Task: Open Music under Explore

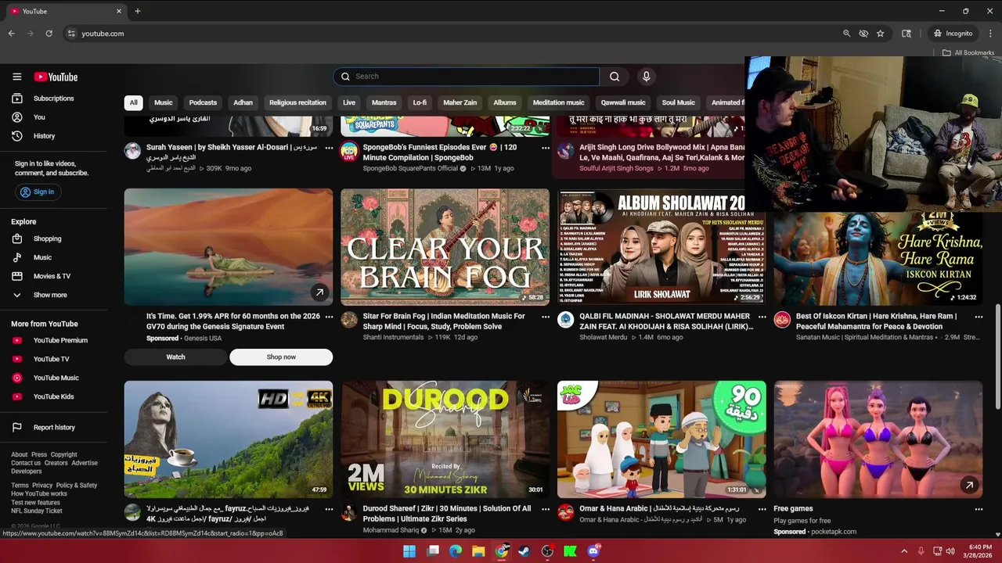Action: [42, 257]
